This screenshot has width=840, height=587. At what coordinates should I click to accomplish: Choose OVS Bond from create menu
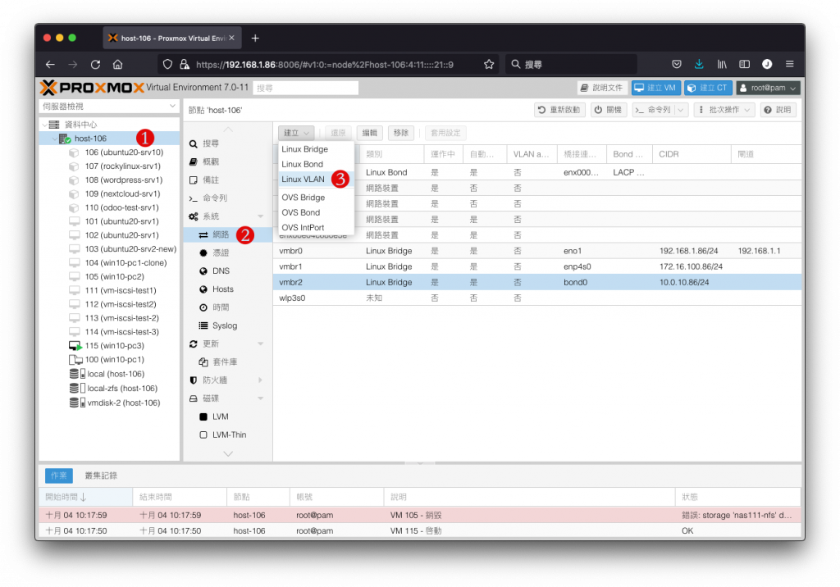click(x=301, y=212)
